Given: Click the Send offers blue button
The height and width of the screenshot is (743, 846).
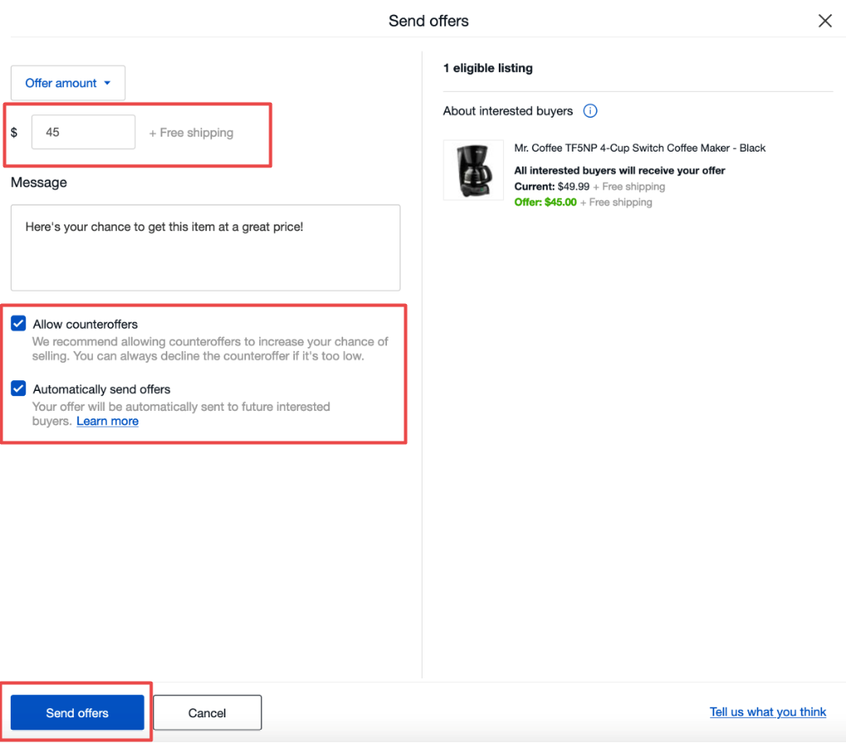Looking at the screenshot, I should click(x=77, y=712).
